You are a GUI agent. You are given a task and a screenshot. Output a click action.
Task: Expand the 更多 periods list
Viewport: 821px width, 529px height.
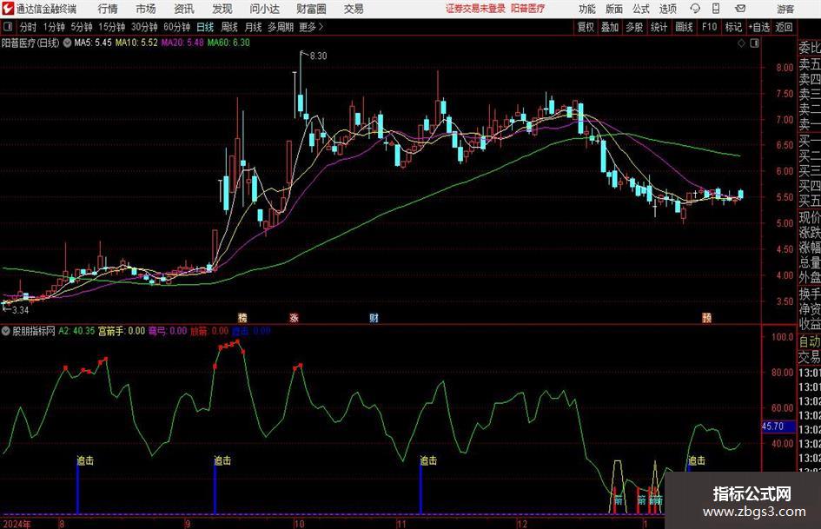click(x=311, y=27)
